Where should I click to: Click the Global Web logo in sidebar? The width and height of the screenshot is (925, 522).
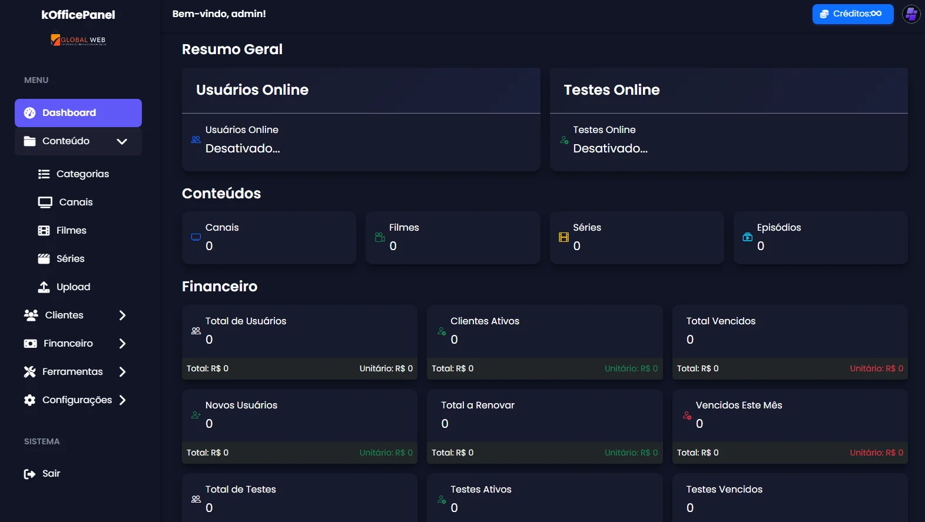click(78, 40)
